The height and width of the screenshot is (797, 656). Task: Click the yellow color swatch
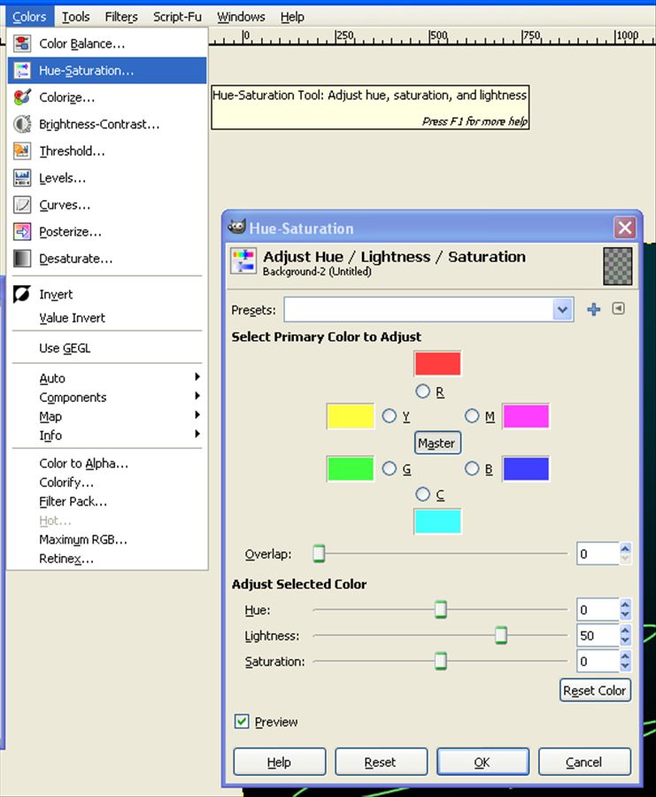[350, 416]
